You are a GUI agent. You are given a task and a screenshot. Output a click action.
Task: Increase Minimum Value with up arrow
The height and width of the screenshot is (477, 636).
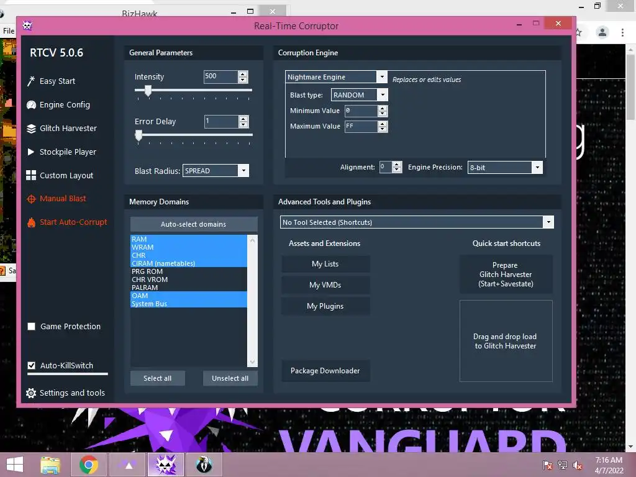click(x=383, y=108)
